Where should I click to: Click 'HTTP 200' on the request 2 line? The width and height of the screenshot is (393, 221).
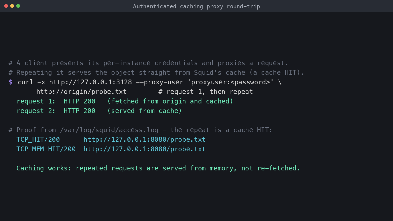[79, 111]
